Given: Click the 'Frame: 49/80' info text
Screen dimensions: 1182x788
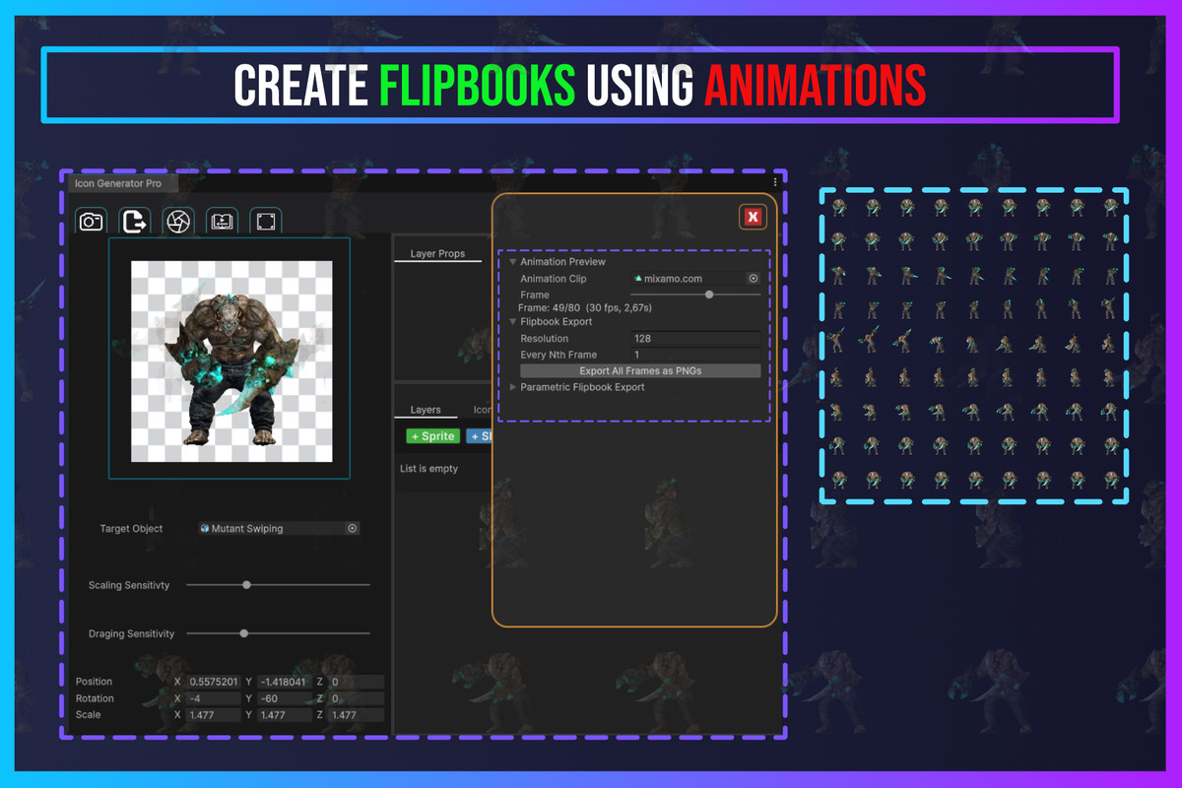Looking at the screenshot, I should pyautogui.click(x=585, y=308).
